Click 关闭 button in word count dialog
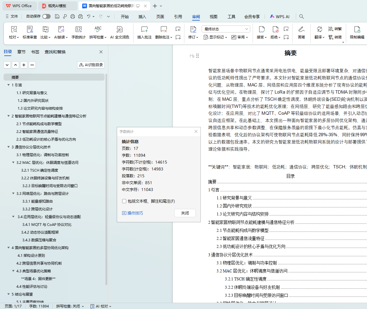The width and height of the screenshot is (367, 309). 185,213
